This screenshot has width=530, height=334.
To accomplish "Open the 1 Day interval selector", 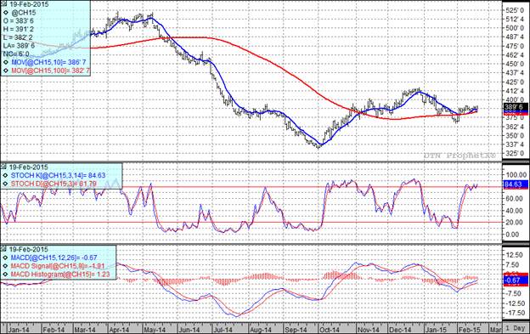I will pyautogui.click(x=516, y=328).
